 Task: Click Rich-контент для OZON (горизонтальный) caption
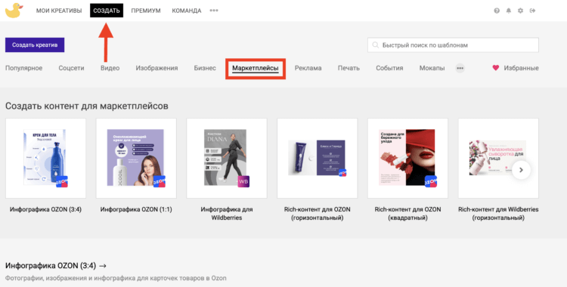317,213
